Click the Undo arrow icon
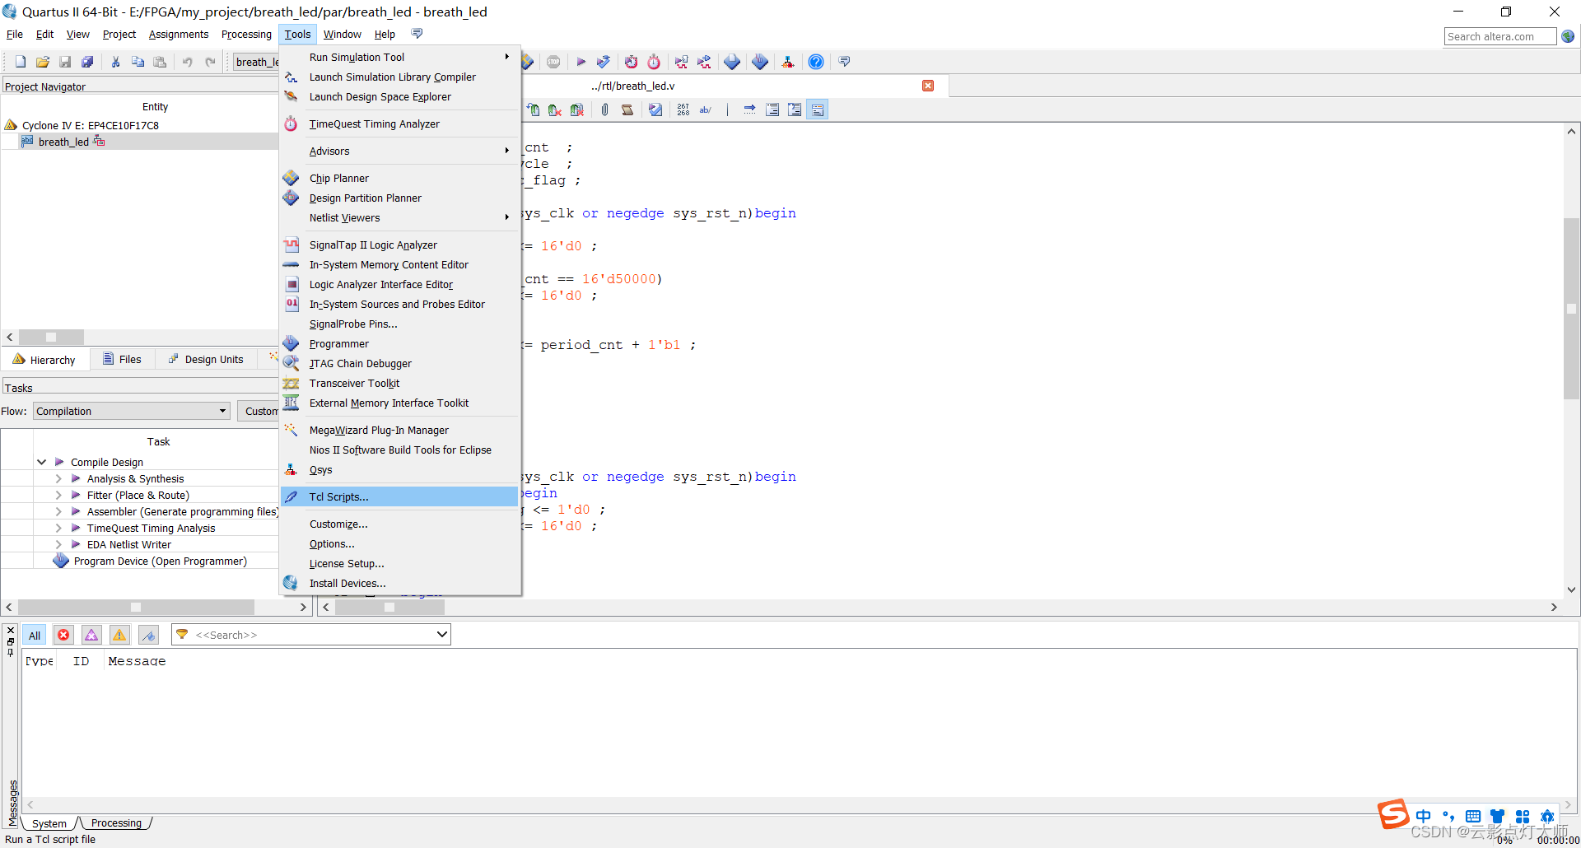The image size is (1581, 848). [188, 62]
